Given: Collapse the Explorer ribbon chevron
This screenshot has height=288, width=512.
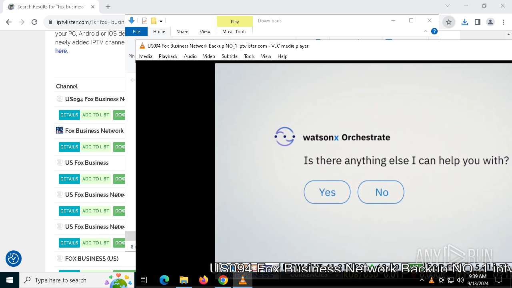Looking at the screenshot, I should [x=426, y=31].
